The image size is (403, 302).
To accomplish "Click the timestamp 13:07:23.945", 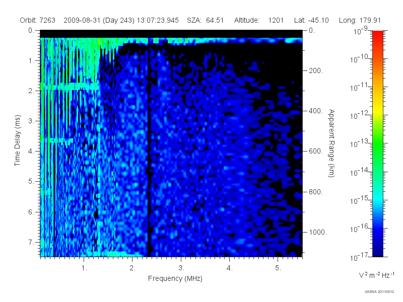I will point(158,20).
